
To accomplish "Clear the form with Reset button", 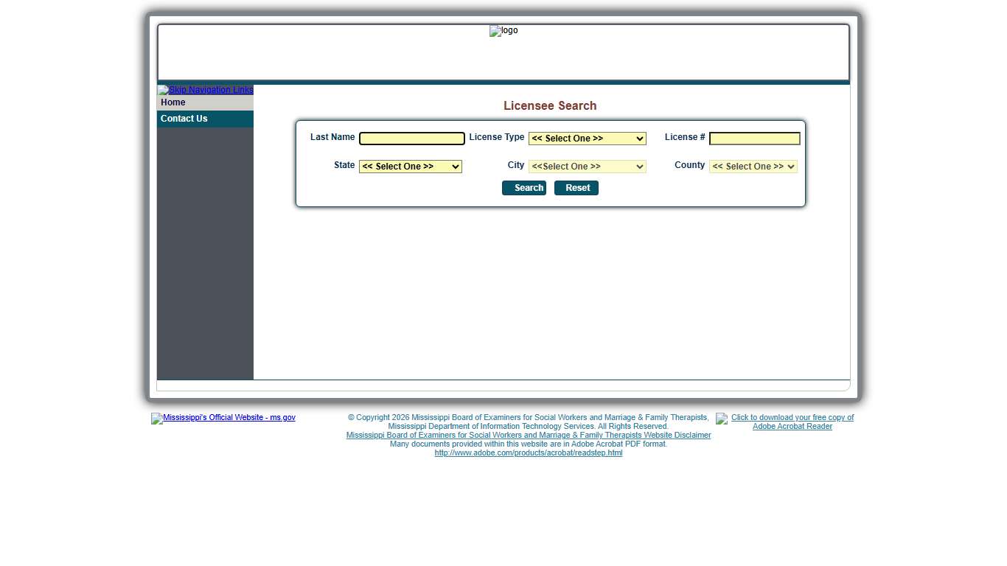I will [x=576, y=188].
